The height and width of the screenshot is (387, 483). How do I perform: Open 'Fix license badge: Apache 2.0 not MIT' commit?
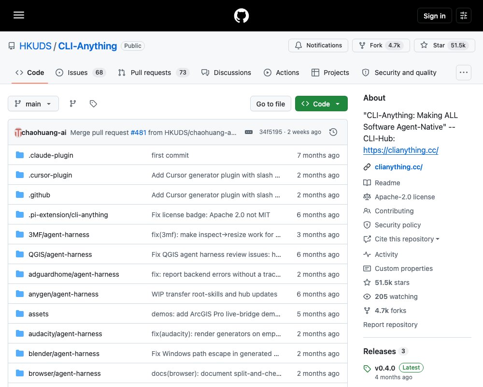[x=211, y=215]
